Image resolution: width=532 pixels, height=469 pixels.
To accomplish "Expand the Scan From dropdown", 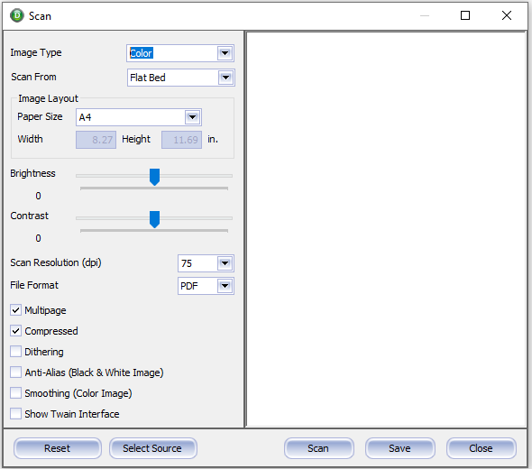I will 225,78.
